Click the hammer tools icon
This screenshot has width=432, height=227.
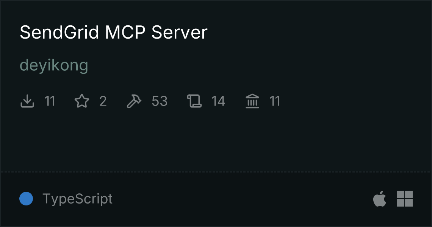[134, 101]
